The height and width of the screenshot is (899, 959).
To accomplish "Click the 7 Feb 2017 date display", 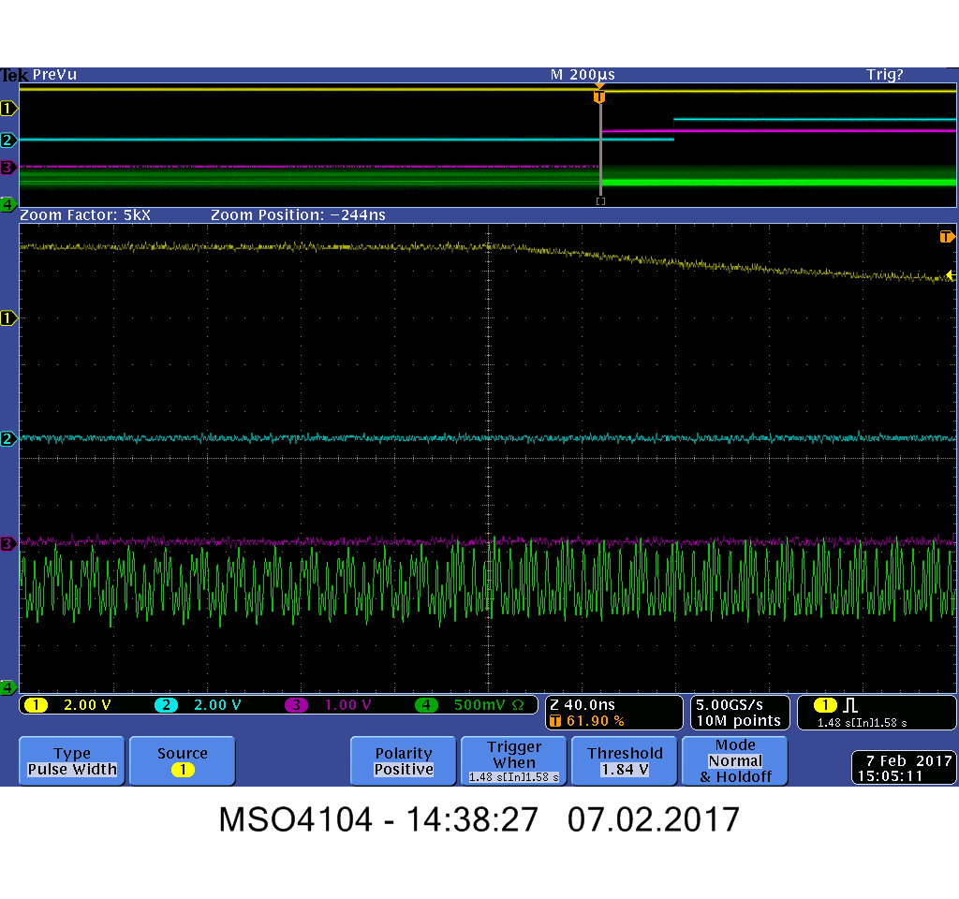I will [908, 760].
